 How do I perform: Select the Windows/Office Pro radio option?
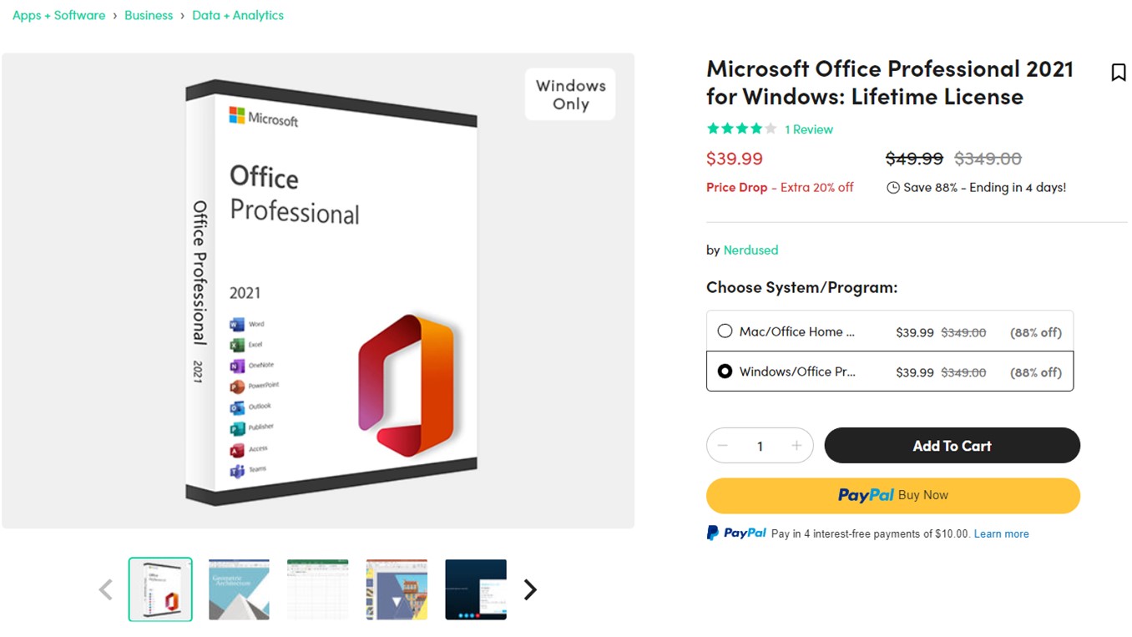click(725, 372)
